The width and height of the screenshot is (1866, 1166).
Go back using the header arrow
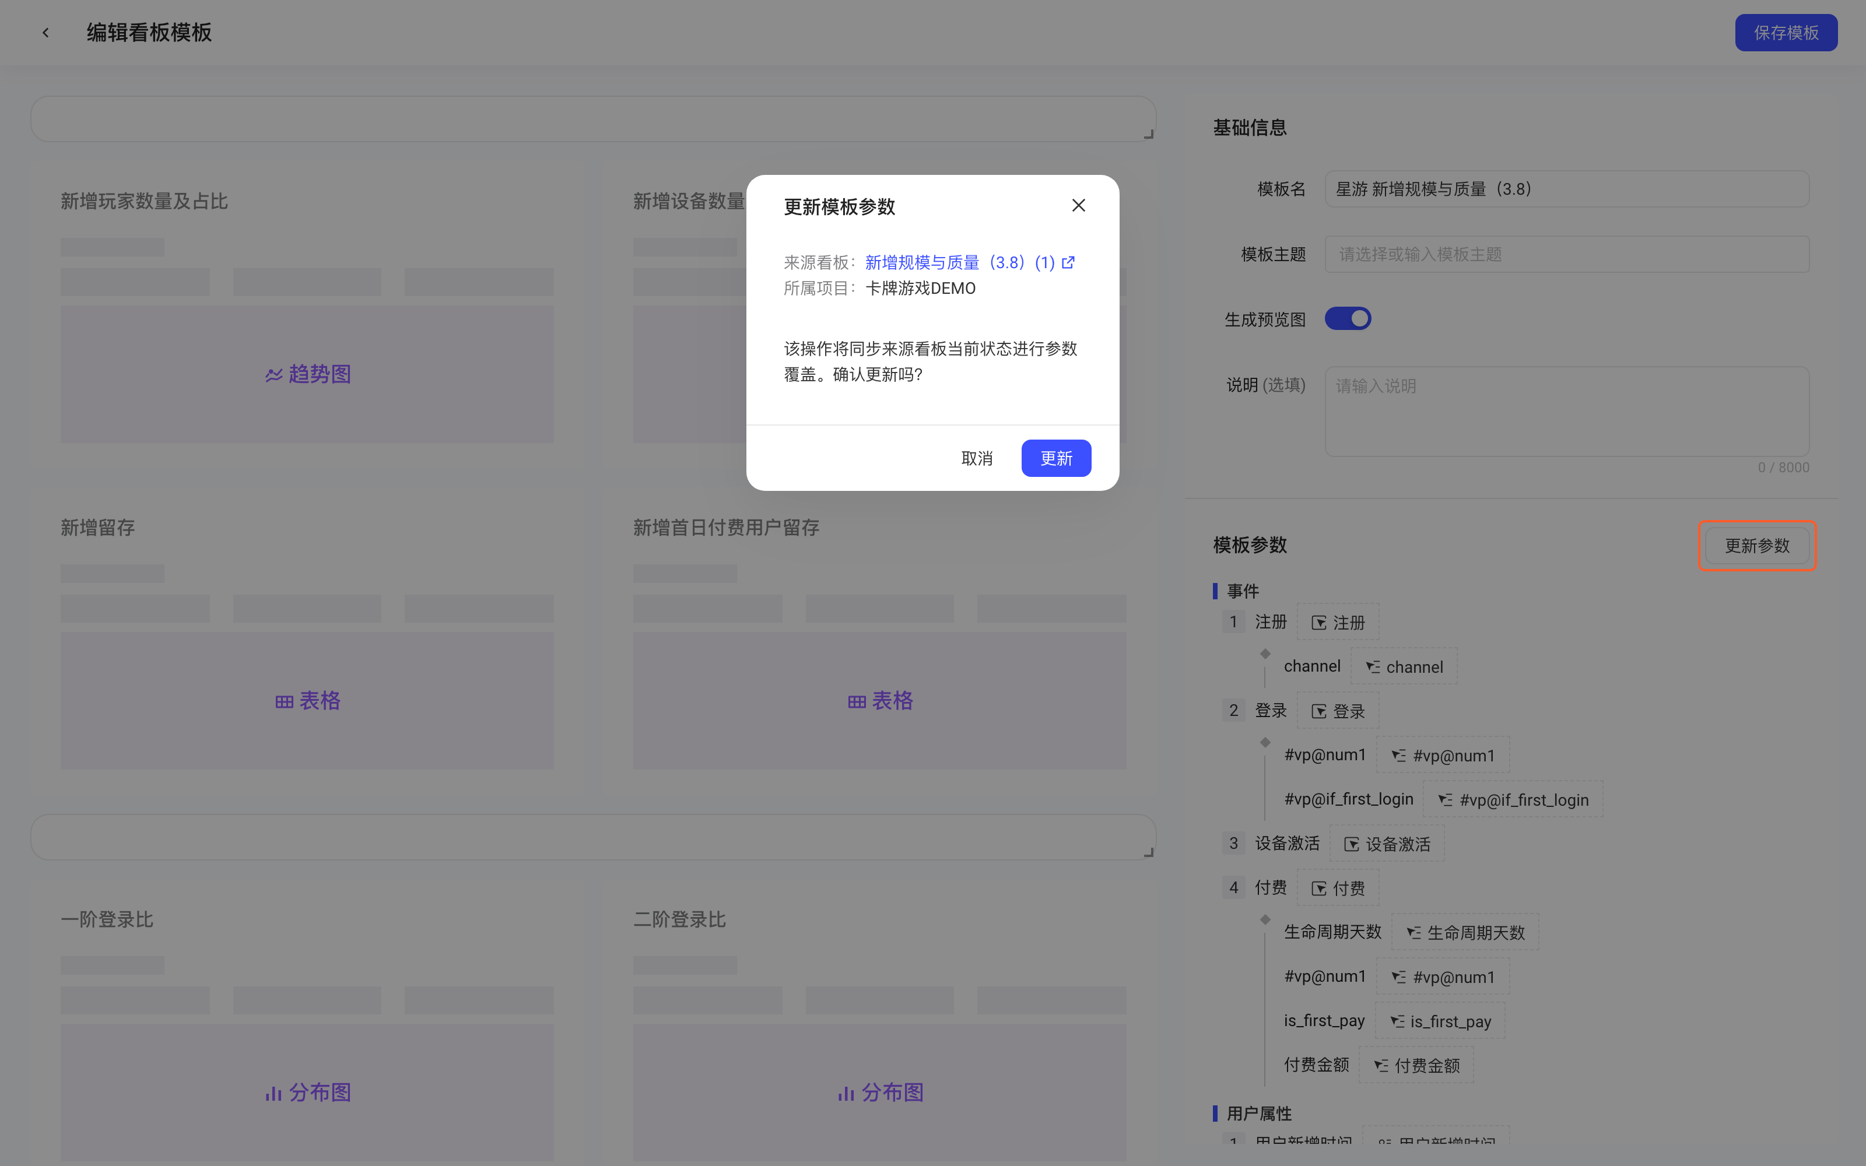coord(45,33)
